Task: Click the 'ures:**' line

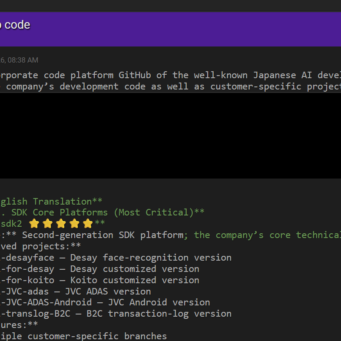Action: pyautogui.click(x=19, y=325)
